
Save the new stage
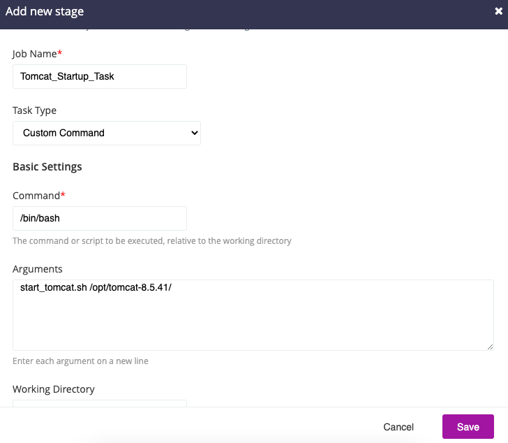[468, 427]
